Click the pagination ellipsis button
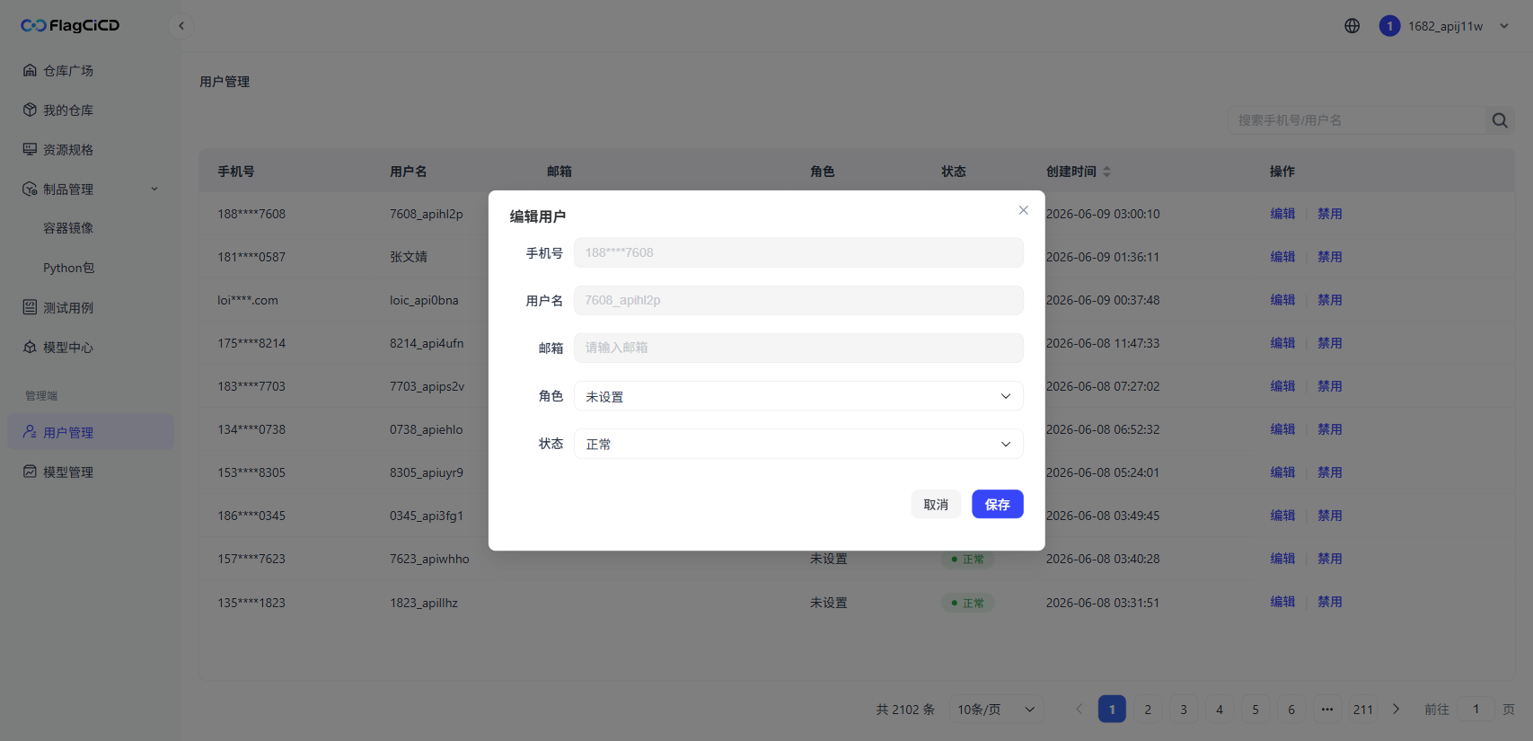Viewport: 1533px width, 741px height. coord(1327,710)
